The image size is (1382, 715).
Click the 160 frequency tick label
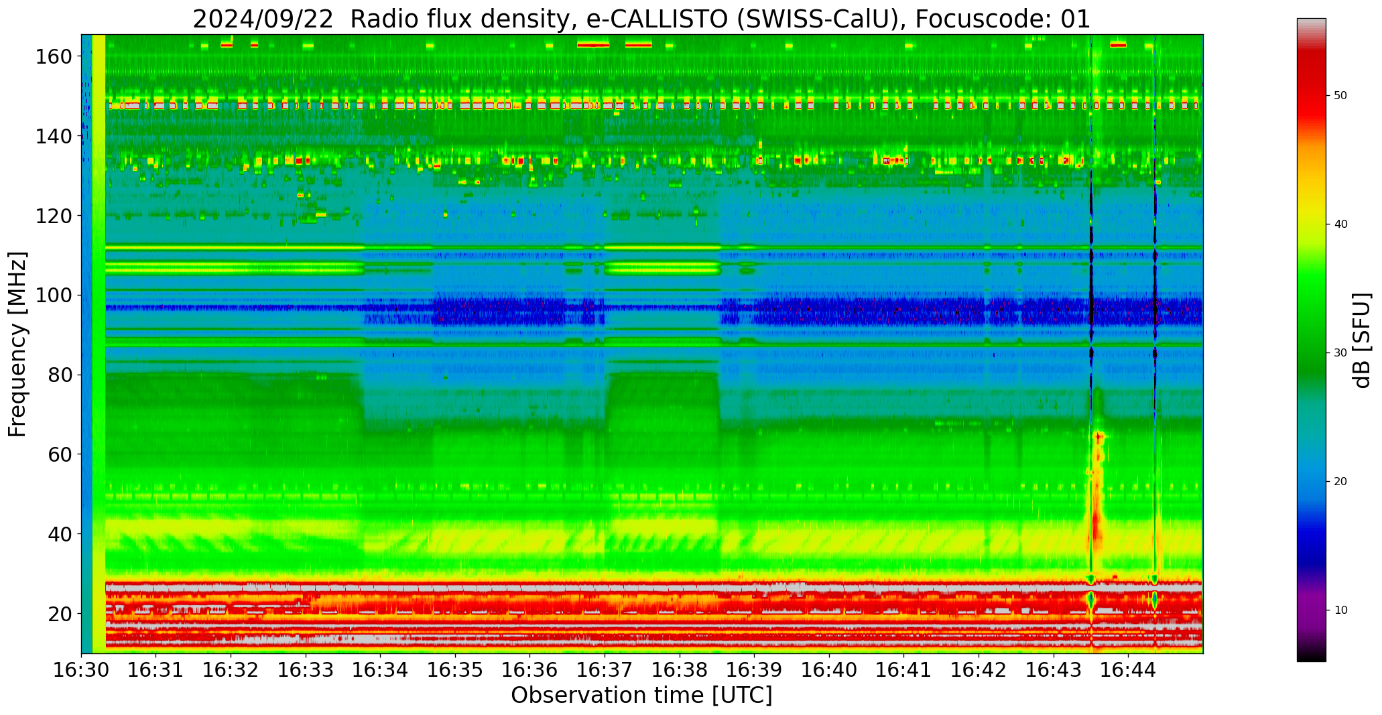pos(54,57)
